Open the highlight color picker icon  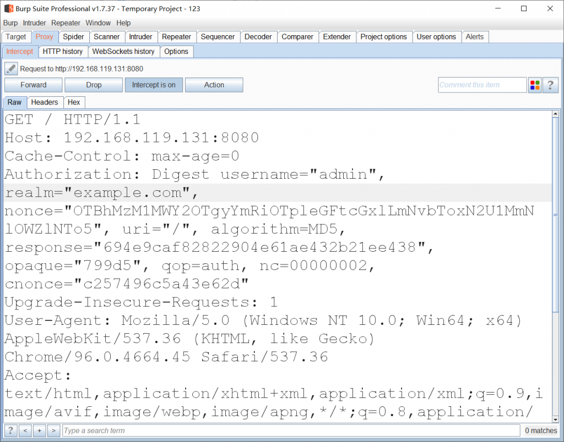pos(535,85)
